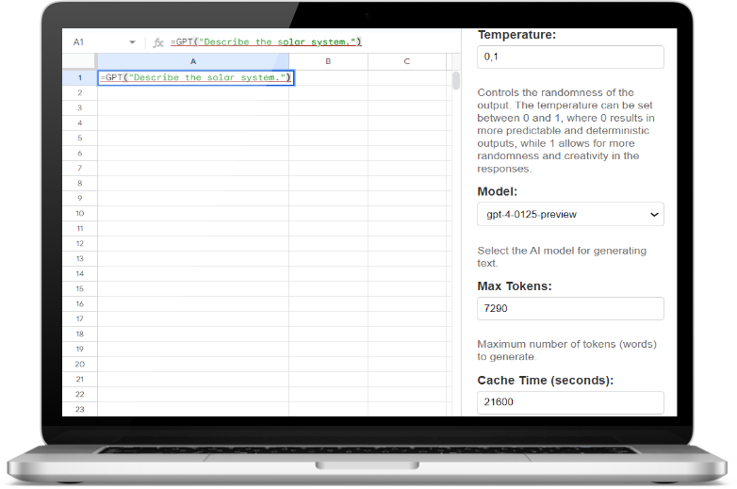Click the spreadsheet vertical scrollbar thumb
737x489 pixels.
456,81
